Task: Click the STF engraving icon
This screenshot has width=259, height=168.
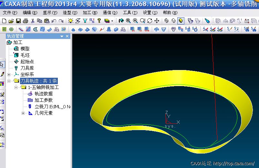Action: pos(147,29)
